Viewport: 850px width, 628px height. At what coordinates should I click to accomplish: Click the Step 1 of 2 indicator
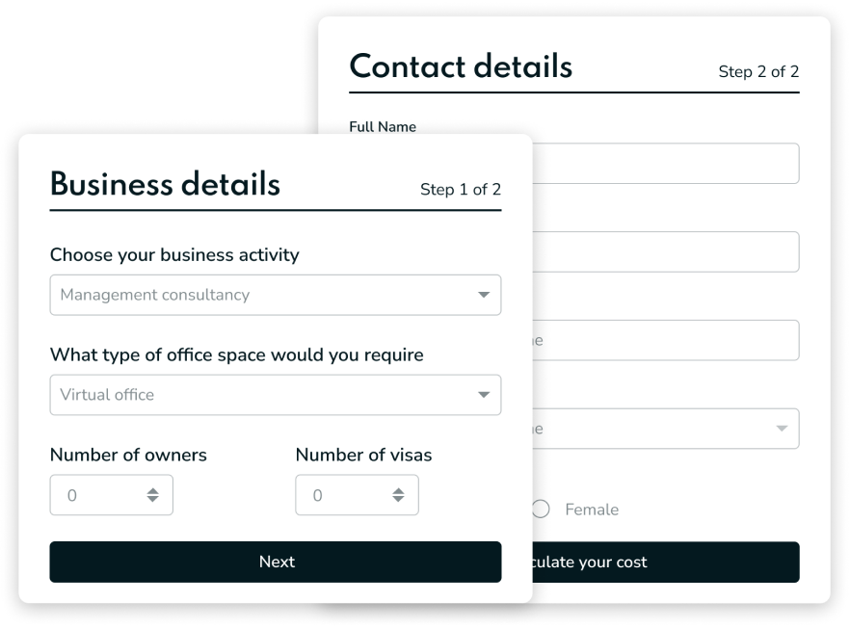click(461, 190)
